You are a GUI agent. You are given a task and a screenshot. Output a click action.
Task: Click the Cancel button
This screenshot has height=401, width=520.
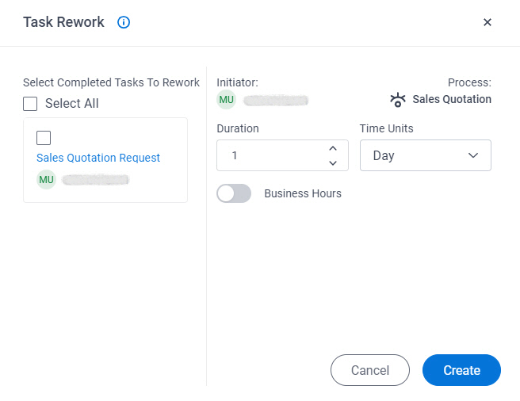370,370
